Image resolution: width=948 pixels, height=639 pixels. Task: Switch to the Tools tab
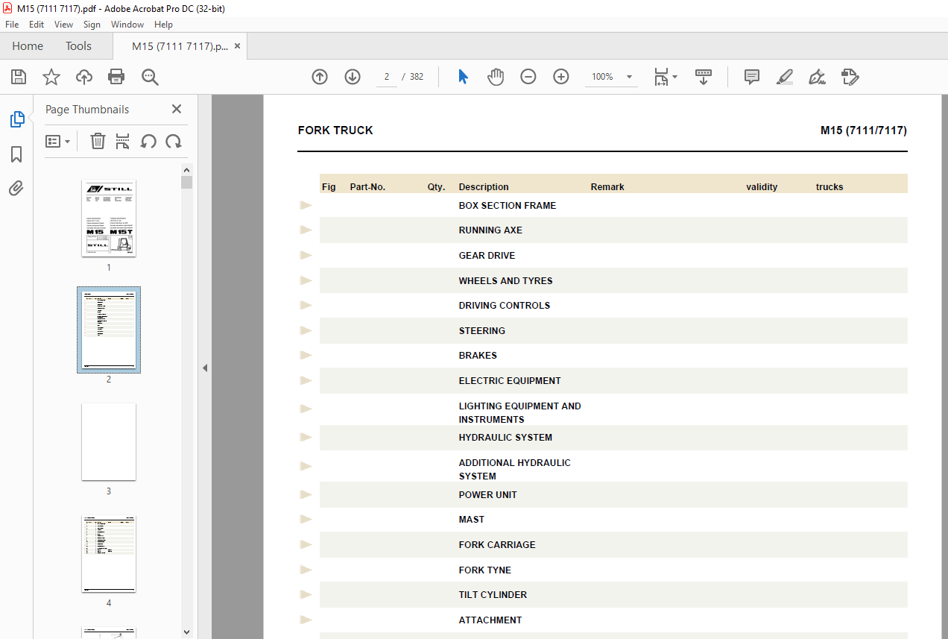pos(78,46)
